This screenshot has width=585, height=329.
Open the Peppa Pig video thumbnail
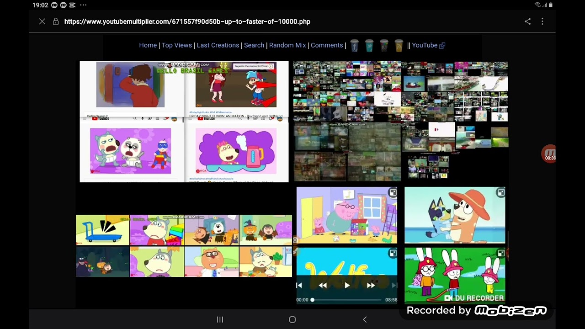pos(347,215)
